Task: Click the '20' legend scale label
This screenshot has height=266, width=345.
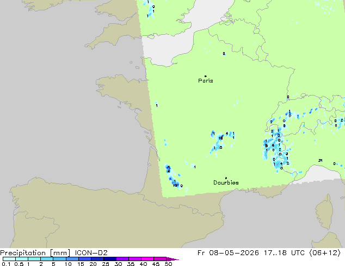Action: point(93,264)
